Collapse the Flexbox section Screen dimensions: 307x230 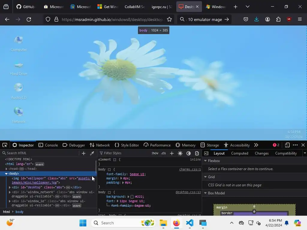click(x=205, y=161)
